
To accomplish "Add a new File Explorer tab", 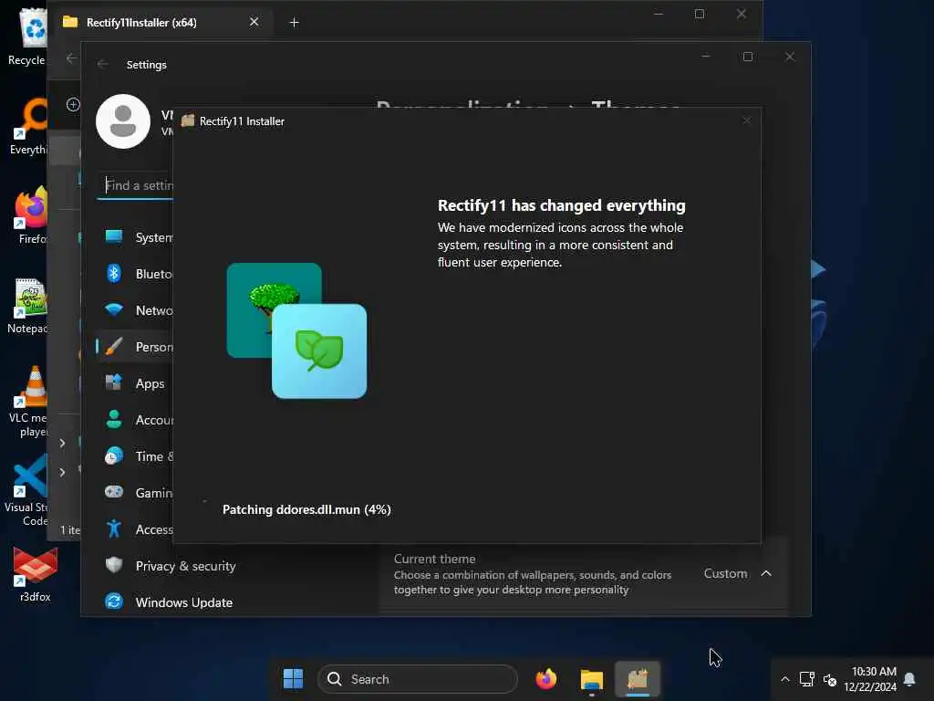I will tap(294, 23).
